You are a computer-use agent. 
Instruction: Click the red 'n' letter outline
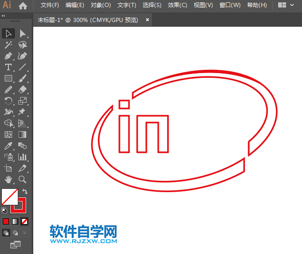(x=152, y=134)
